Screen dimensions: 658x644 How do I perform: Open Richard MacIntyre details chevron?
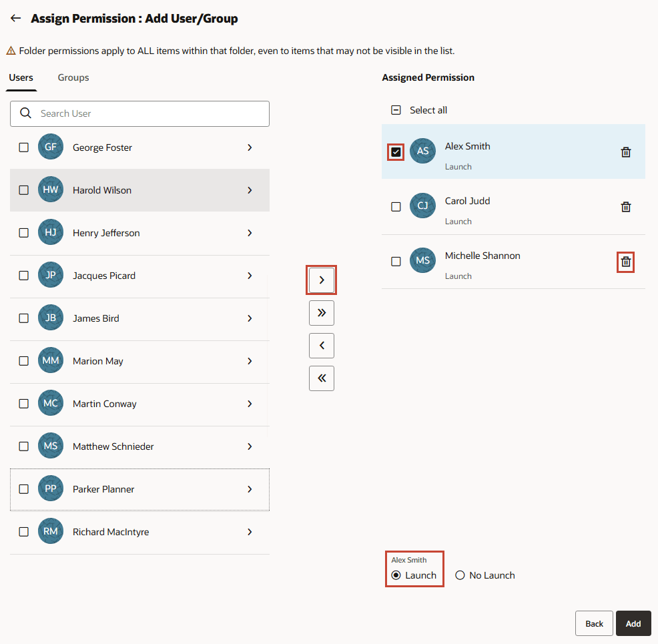250,532
